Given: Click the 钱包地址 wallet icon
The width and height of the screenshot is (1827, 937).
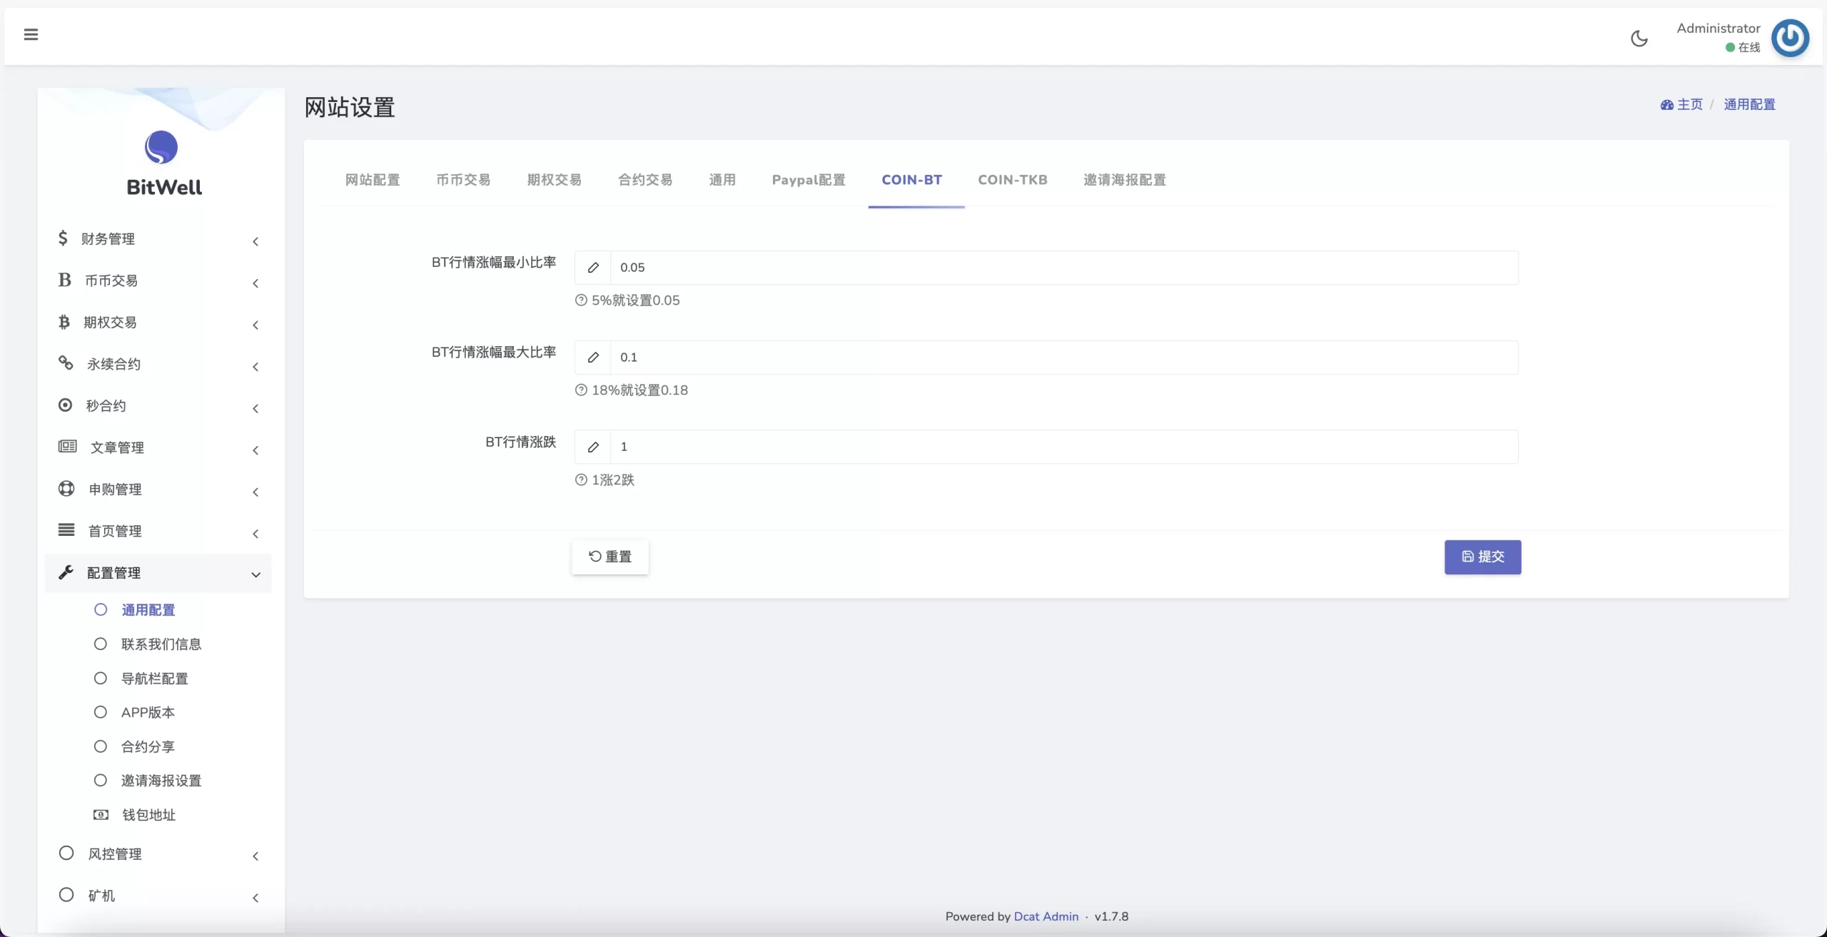Looking at the screenshot, I should (101, 814).
